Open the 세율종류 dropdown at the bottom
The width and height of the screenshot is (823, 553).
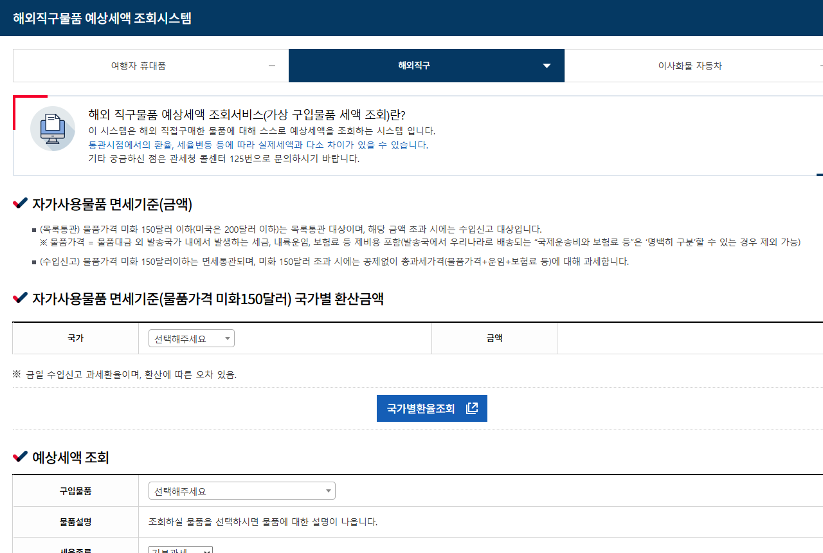[x=181, y=550]
